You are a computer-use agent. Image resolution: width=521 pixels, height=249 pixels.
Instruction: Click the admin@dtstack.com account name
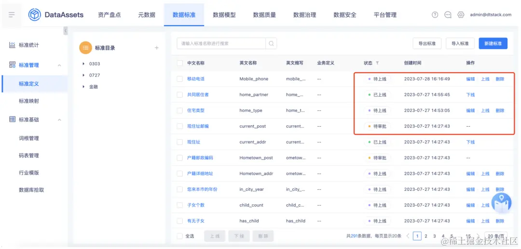click(491, 15)
